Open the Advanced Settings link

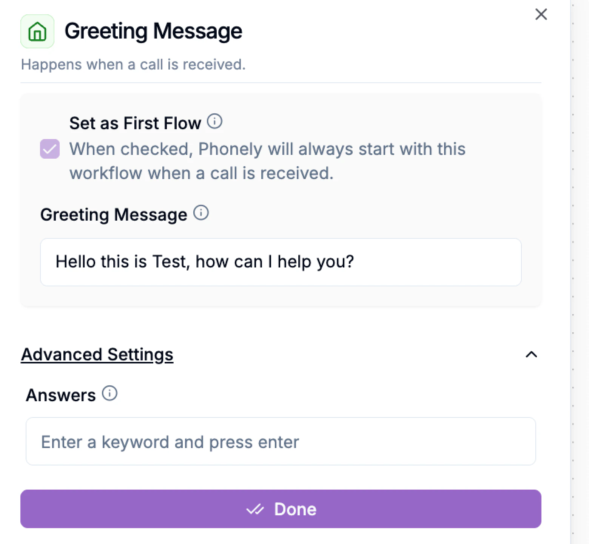[97, 354]
